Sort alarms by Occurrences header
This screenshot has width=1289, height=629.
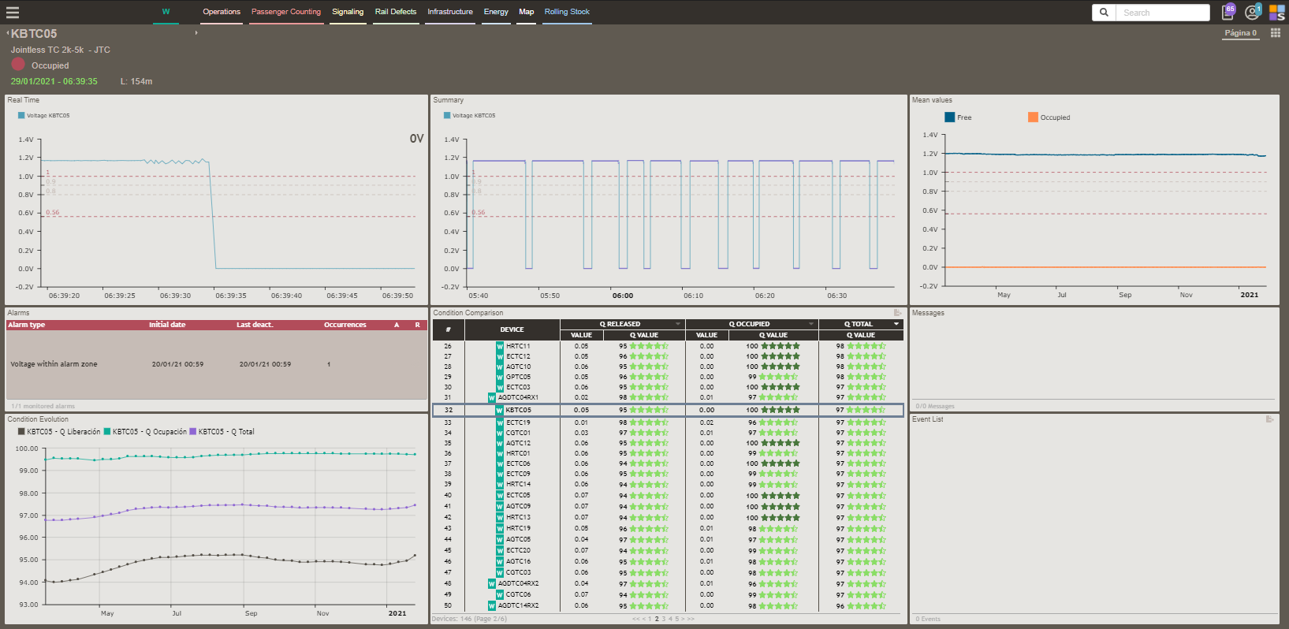(345, 325)
